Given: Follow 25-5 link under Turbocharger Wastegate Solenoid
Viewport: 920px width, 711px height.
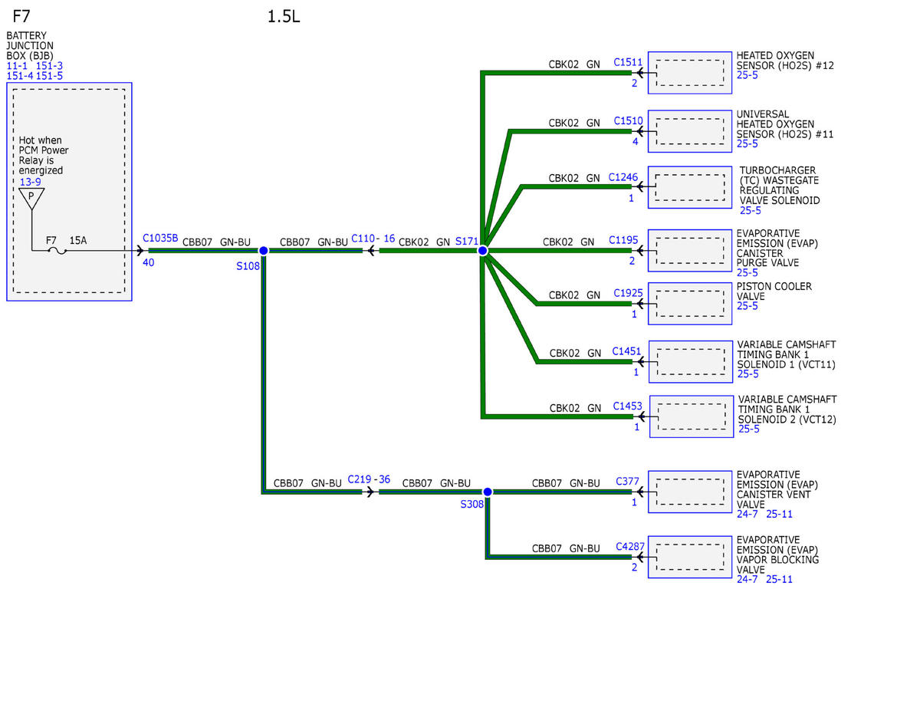Looking at the screenshot, I should point(751,210).
